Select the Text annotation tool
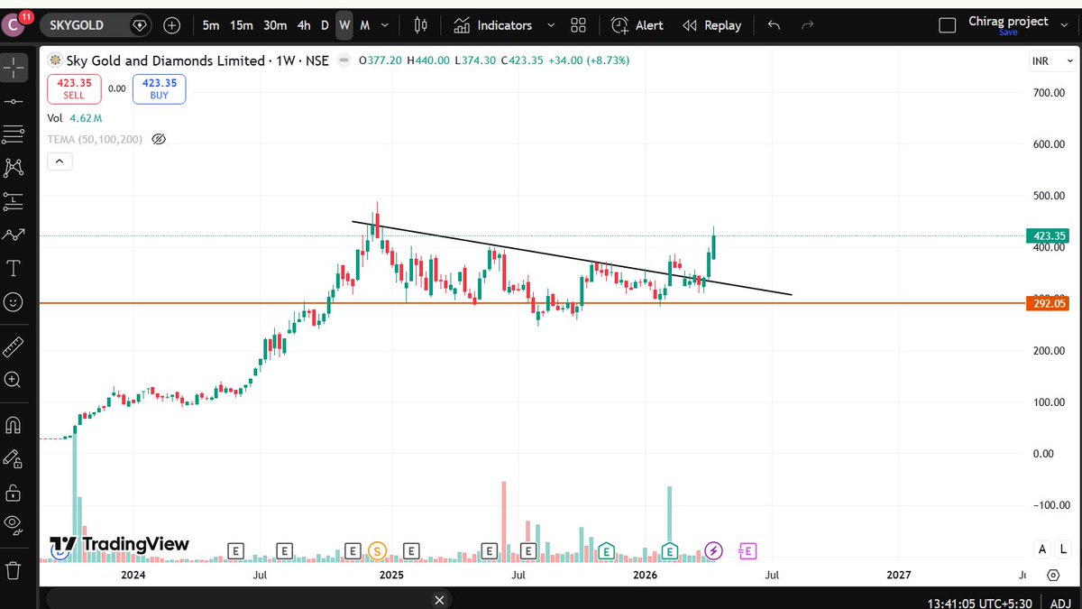This screenshot has height=609, width=1082. (x=14, y=268)
